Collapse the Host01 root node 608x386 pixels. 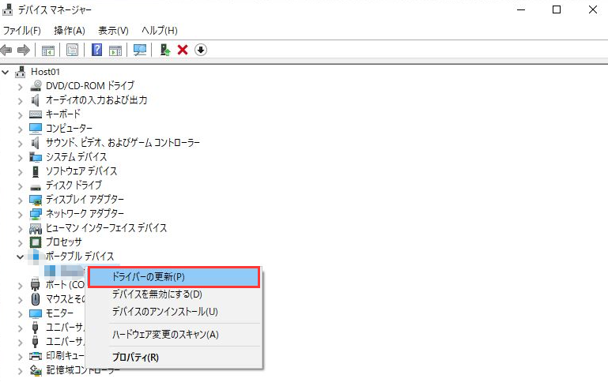[x=7, y=72]
